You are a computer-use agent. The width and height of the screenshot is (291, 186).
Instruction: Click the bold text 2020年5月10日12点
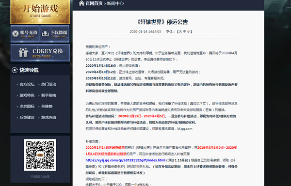pyautogui.click(x=101, y=78)
